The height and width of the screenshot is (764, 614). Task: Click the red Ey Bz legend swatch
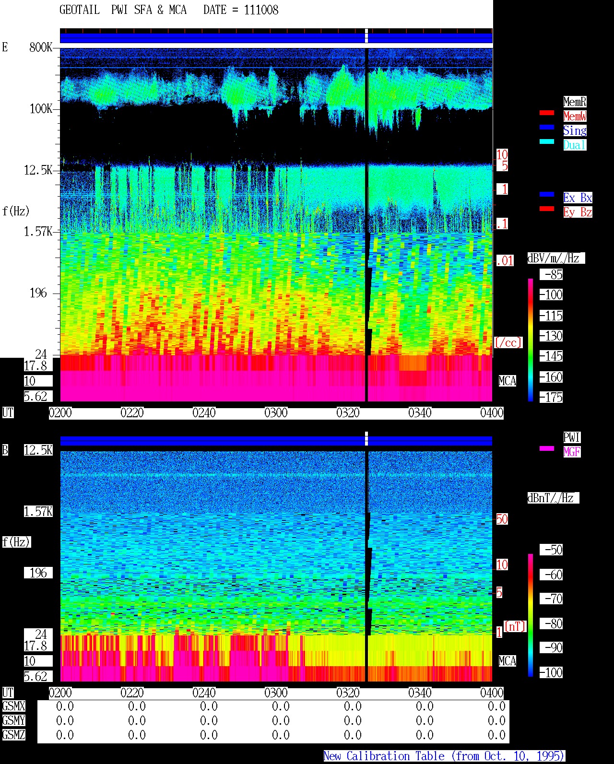tap(546, 209)
